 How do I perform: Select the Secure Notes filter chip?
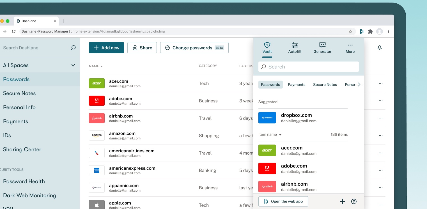coord(325,84)
